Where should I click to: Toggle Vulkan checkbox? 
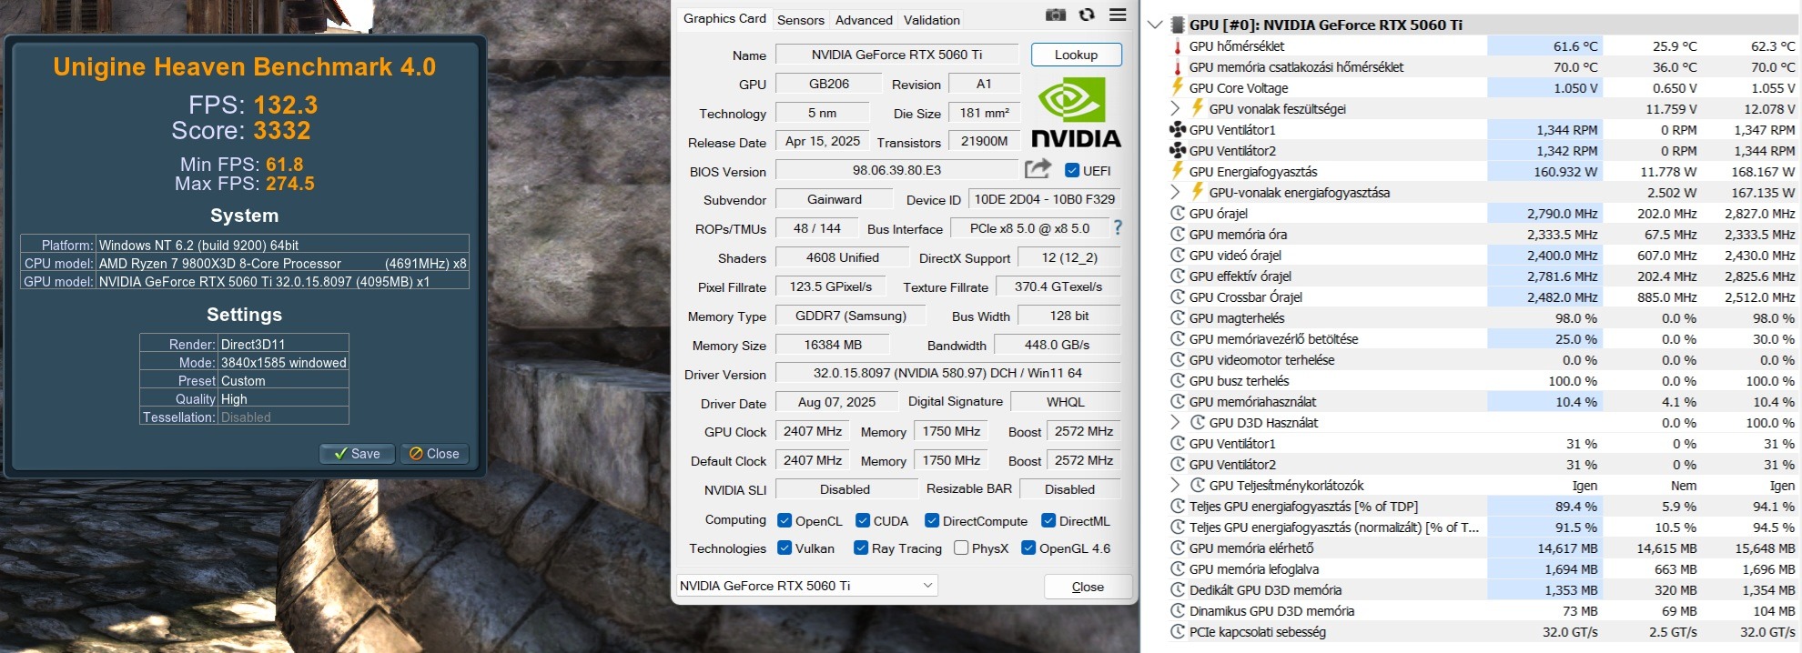tap(785, 548)
